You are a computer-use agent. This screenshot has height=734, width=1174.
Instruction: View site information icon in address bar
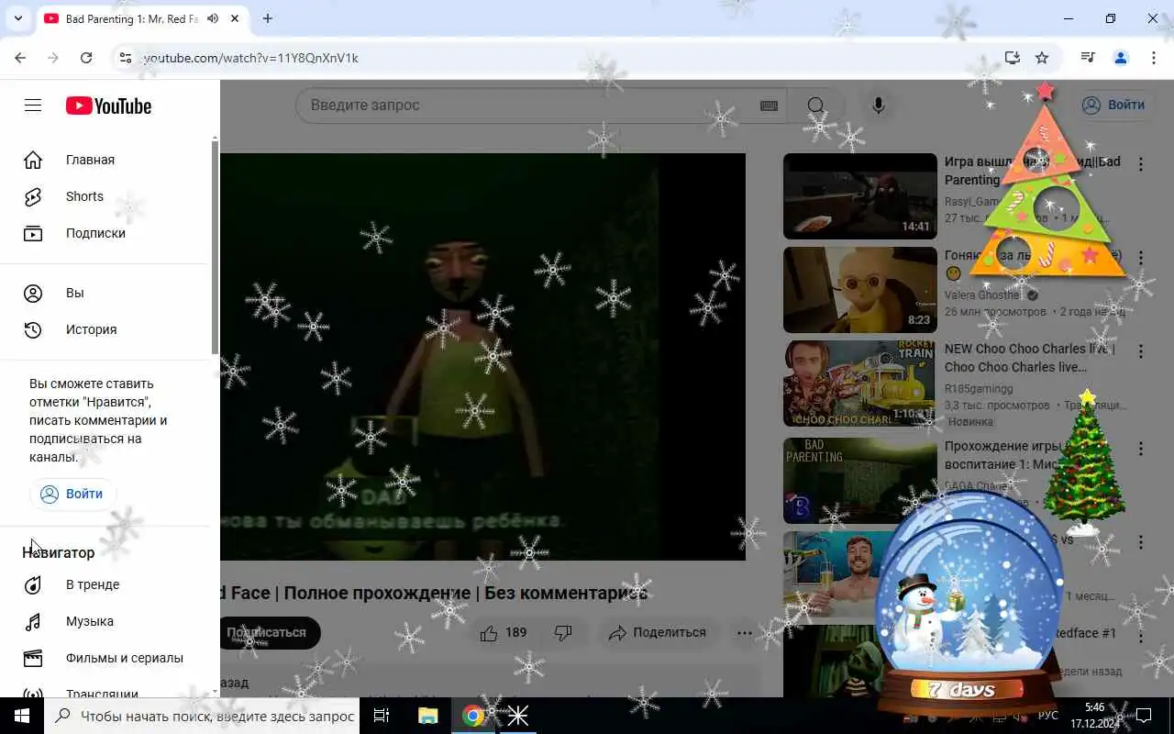pyautogui.click(x=126, y=58)
